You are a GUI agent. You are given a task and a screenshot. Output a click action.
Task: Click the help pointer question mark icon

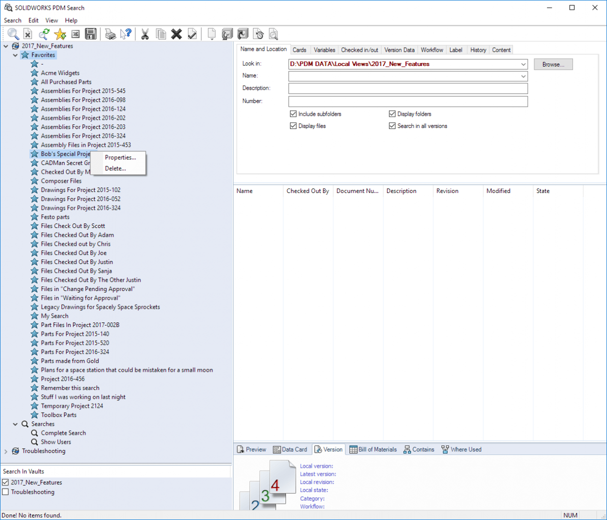point(126,34)
